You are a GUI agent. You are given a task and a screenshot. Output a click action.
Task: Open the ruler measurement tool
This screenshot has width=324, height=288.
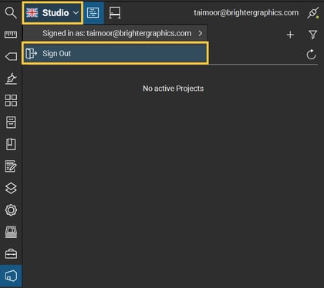pyautogui.click(x=11, y=34)
